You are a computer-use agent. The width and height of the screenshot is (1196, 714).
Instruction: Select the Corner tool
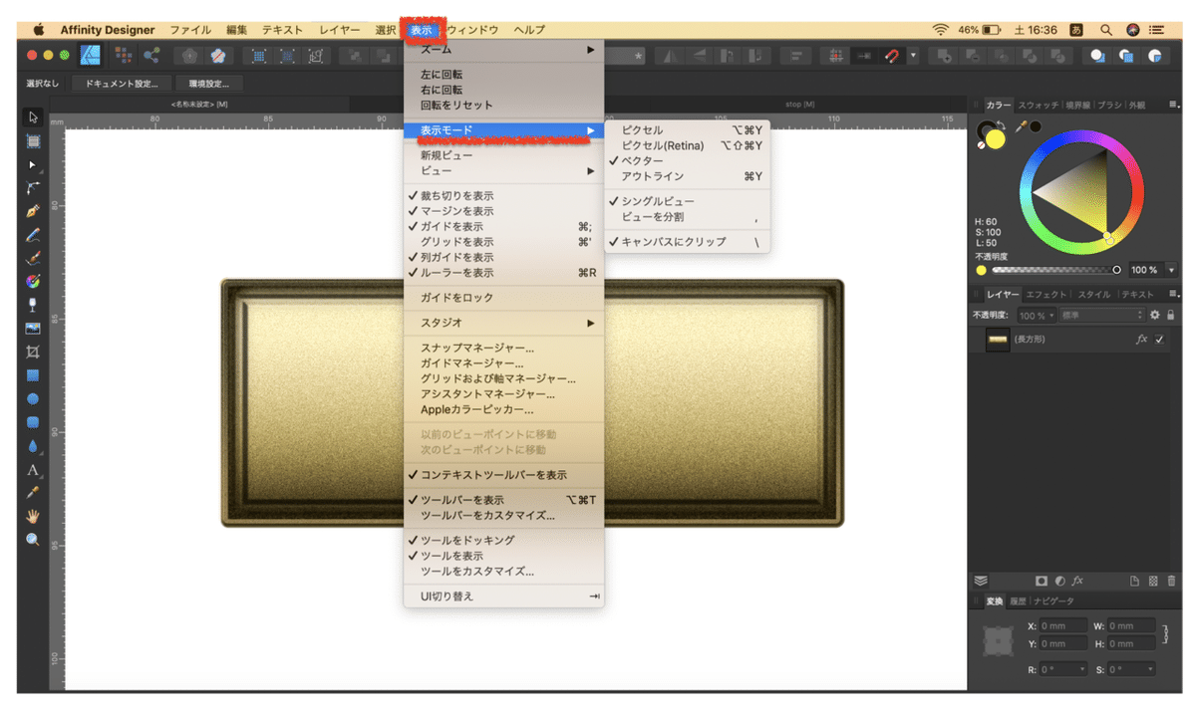(33, 187)
